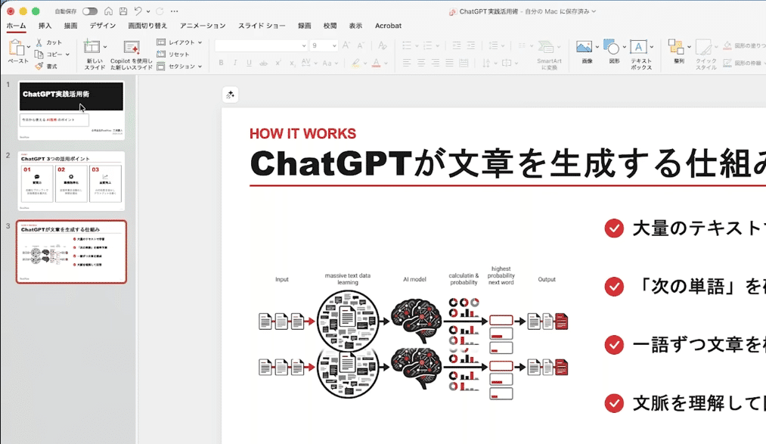Click the Quick Styles (クイックスタイル) icon
766x444 pixels.
pyautogui.click(x=703, y=48)
